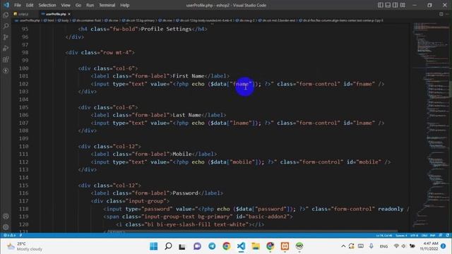Click the "First Name" label text
452x254 pixels.
coord(189,76)
